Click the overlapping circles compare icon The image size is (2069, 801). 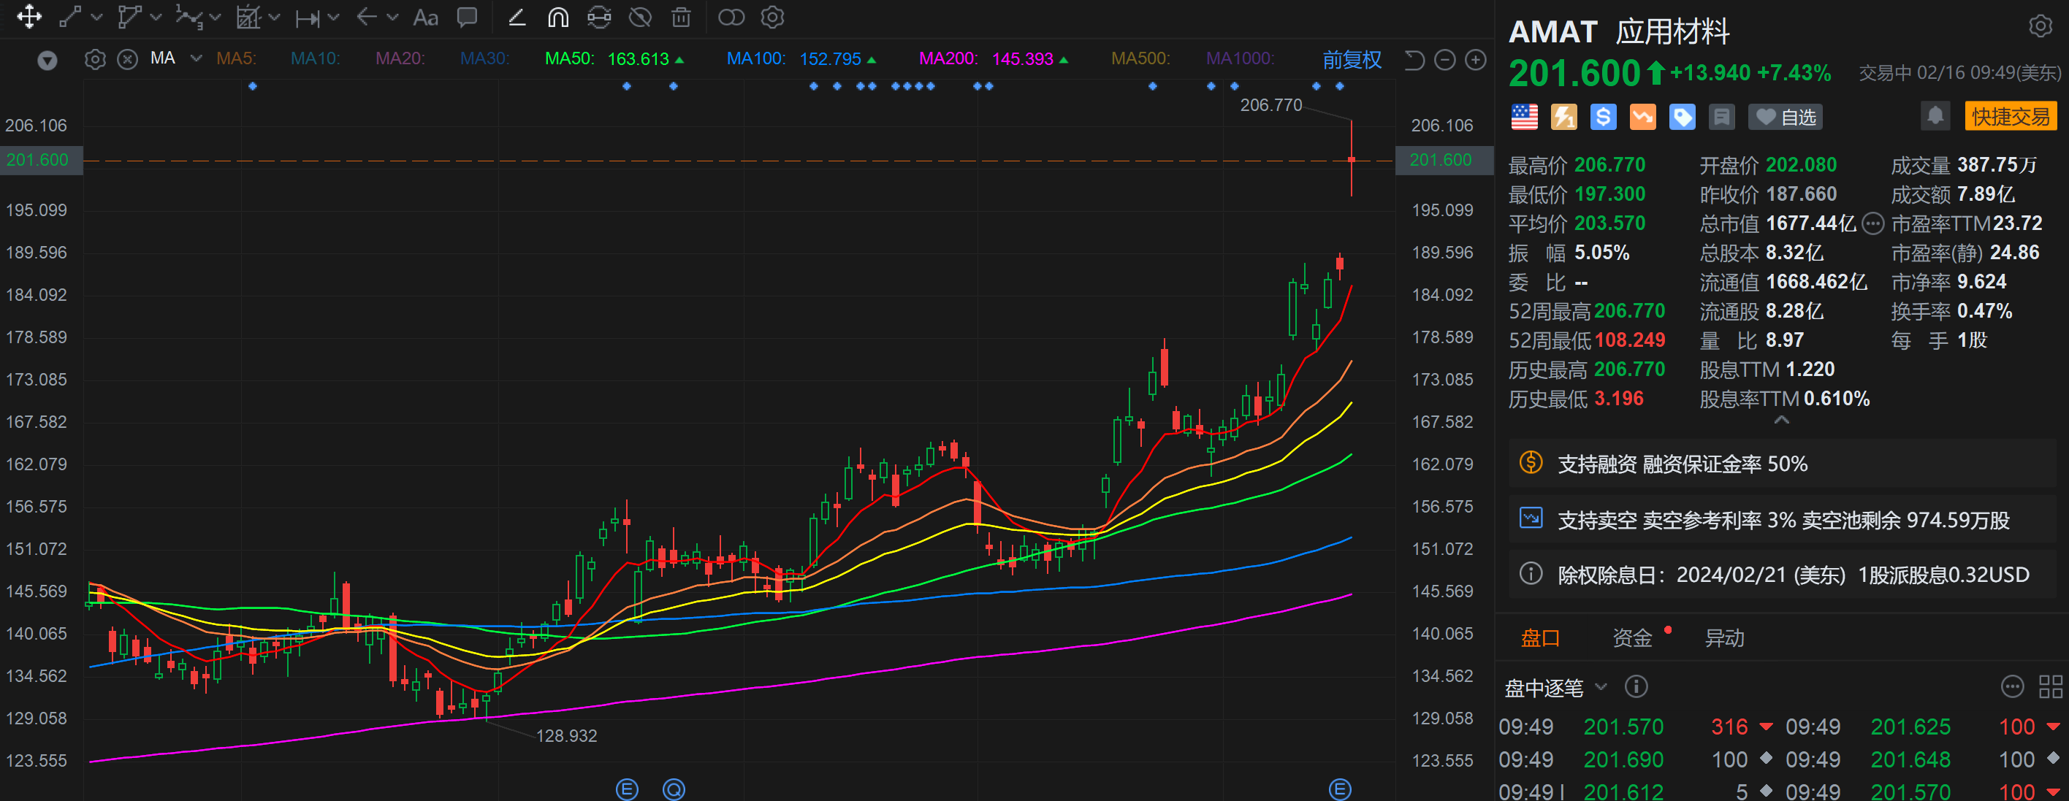point(731,17)
